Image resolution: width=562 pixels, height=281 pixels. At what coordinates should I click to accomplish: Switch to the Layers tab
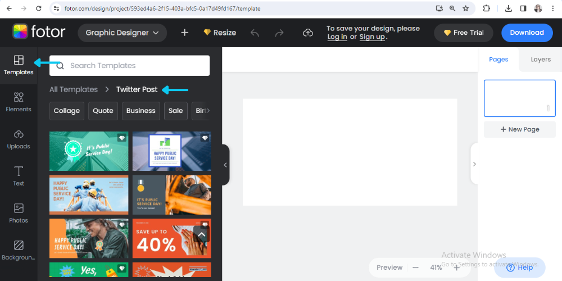pyautogui.click(x=541, y=60)
